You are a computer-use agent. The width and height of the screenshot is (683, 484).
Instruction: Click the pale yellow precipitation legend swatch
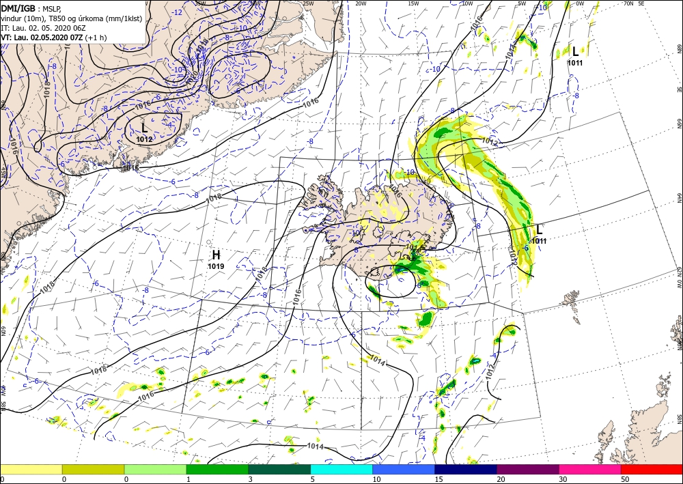31,469
